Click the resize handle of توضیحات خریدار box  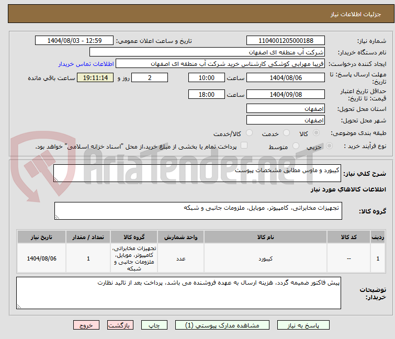[x=19, y=306]
